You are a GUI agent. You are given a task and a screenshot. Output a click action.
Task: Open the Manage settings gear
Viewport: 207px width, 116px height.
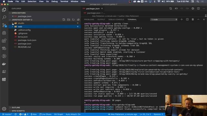coord(4,109)
